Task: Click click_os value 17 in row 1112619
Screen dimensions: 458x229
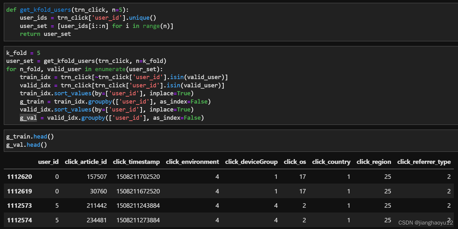Action: 302,192
